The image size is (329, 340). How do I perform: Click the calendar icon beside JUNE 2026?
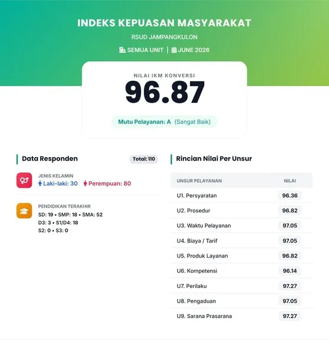(x=174, y=50)
